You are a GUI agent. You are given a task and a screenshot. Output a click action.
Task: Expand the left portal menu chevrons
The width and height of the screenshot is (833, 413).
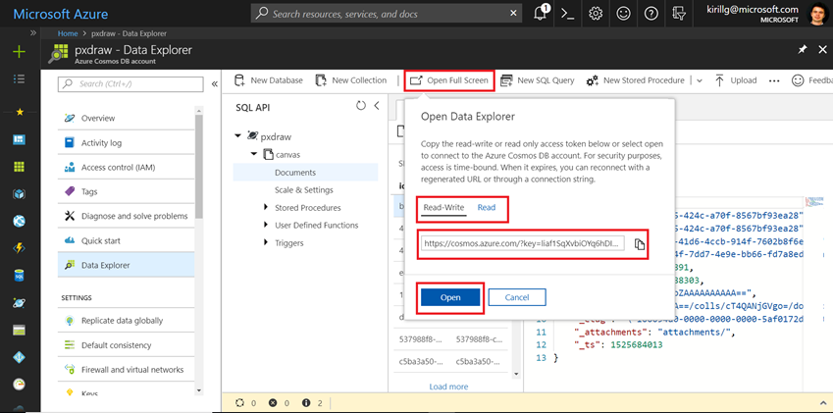[x=33, y=33]
